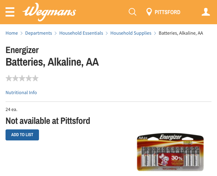217x176 pixels.
Task: Open Household Supplies breadcrumb link
Action: pos(131,33)
